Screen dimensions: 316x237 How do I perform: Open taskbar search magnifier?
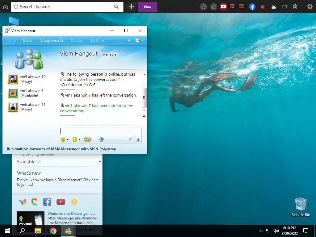[22, 231]
